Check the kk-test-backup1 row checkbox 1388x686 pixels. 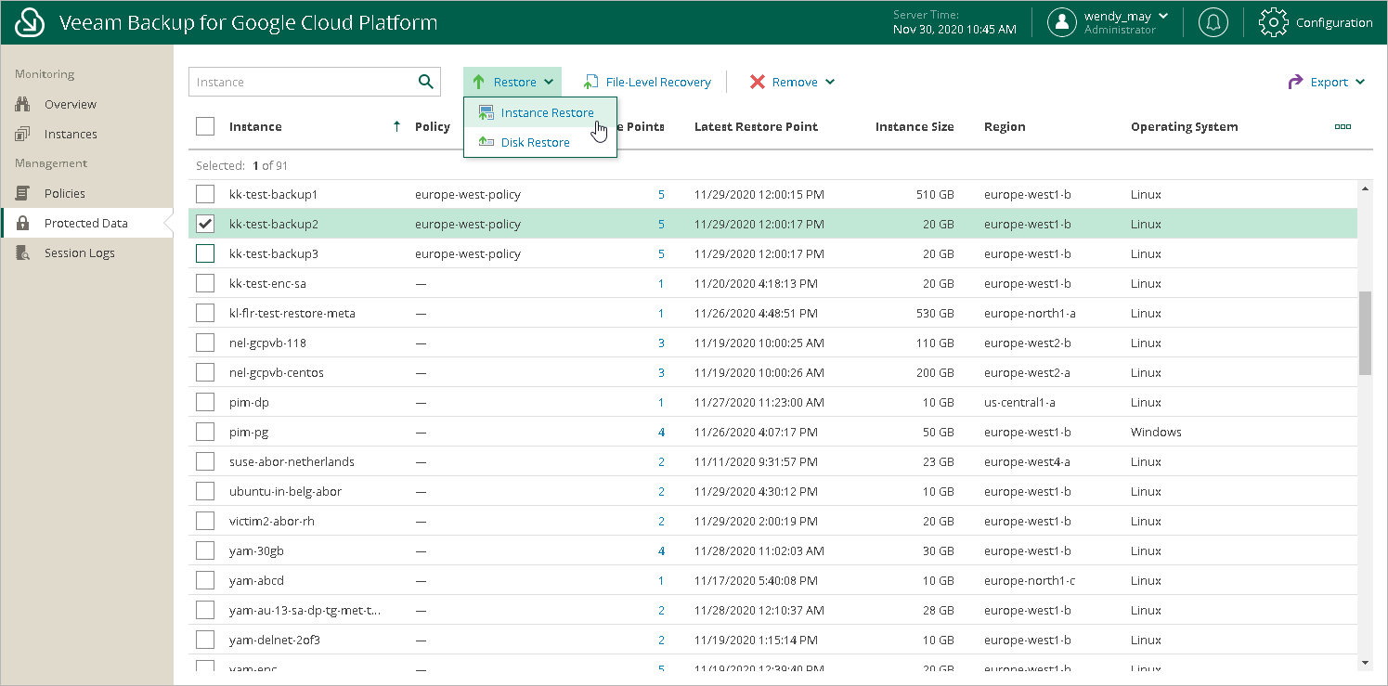(x=205, y=194)
